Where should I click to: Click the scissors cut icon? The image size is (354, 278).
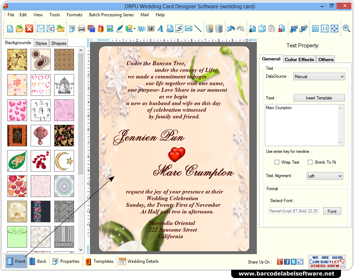click(x=252, y=29)
